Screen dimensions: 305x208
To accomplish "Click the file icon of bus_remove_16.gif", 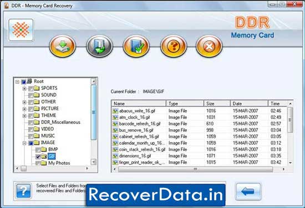I will tap(115, 130).
